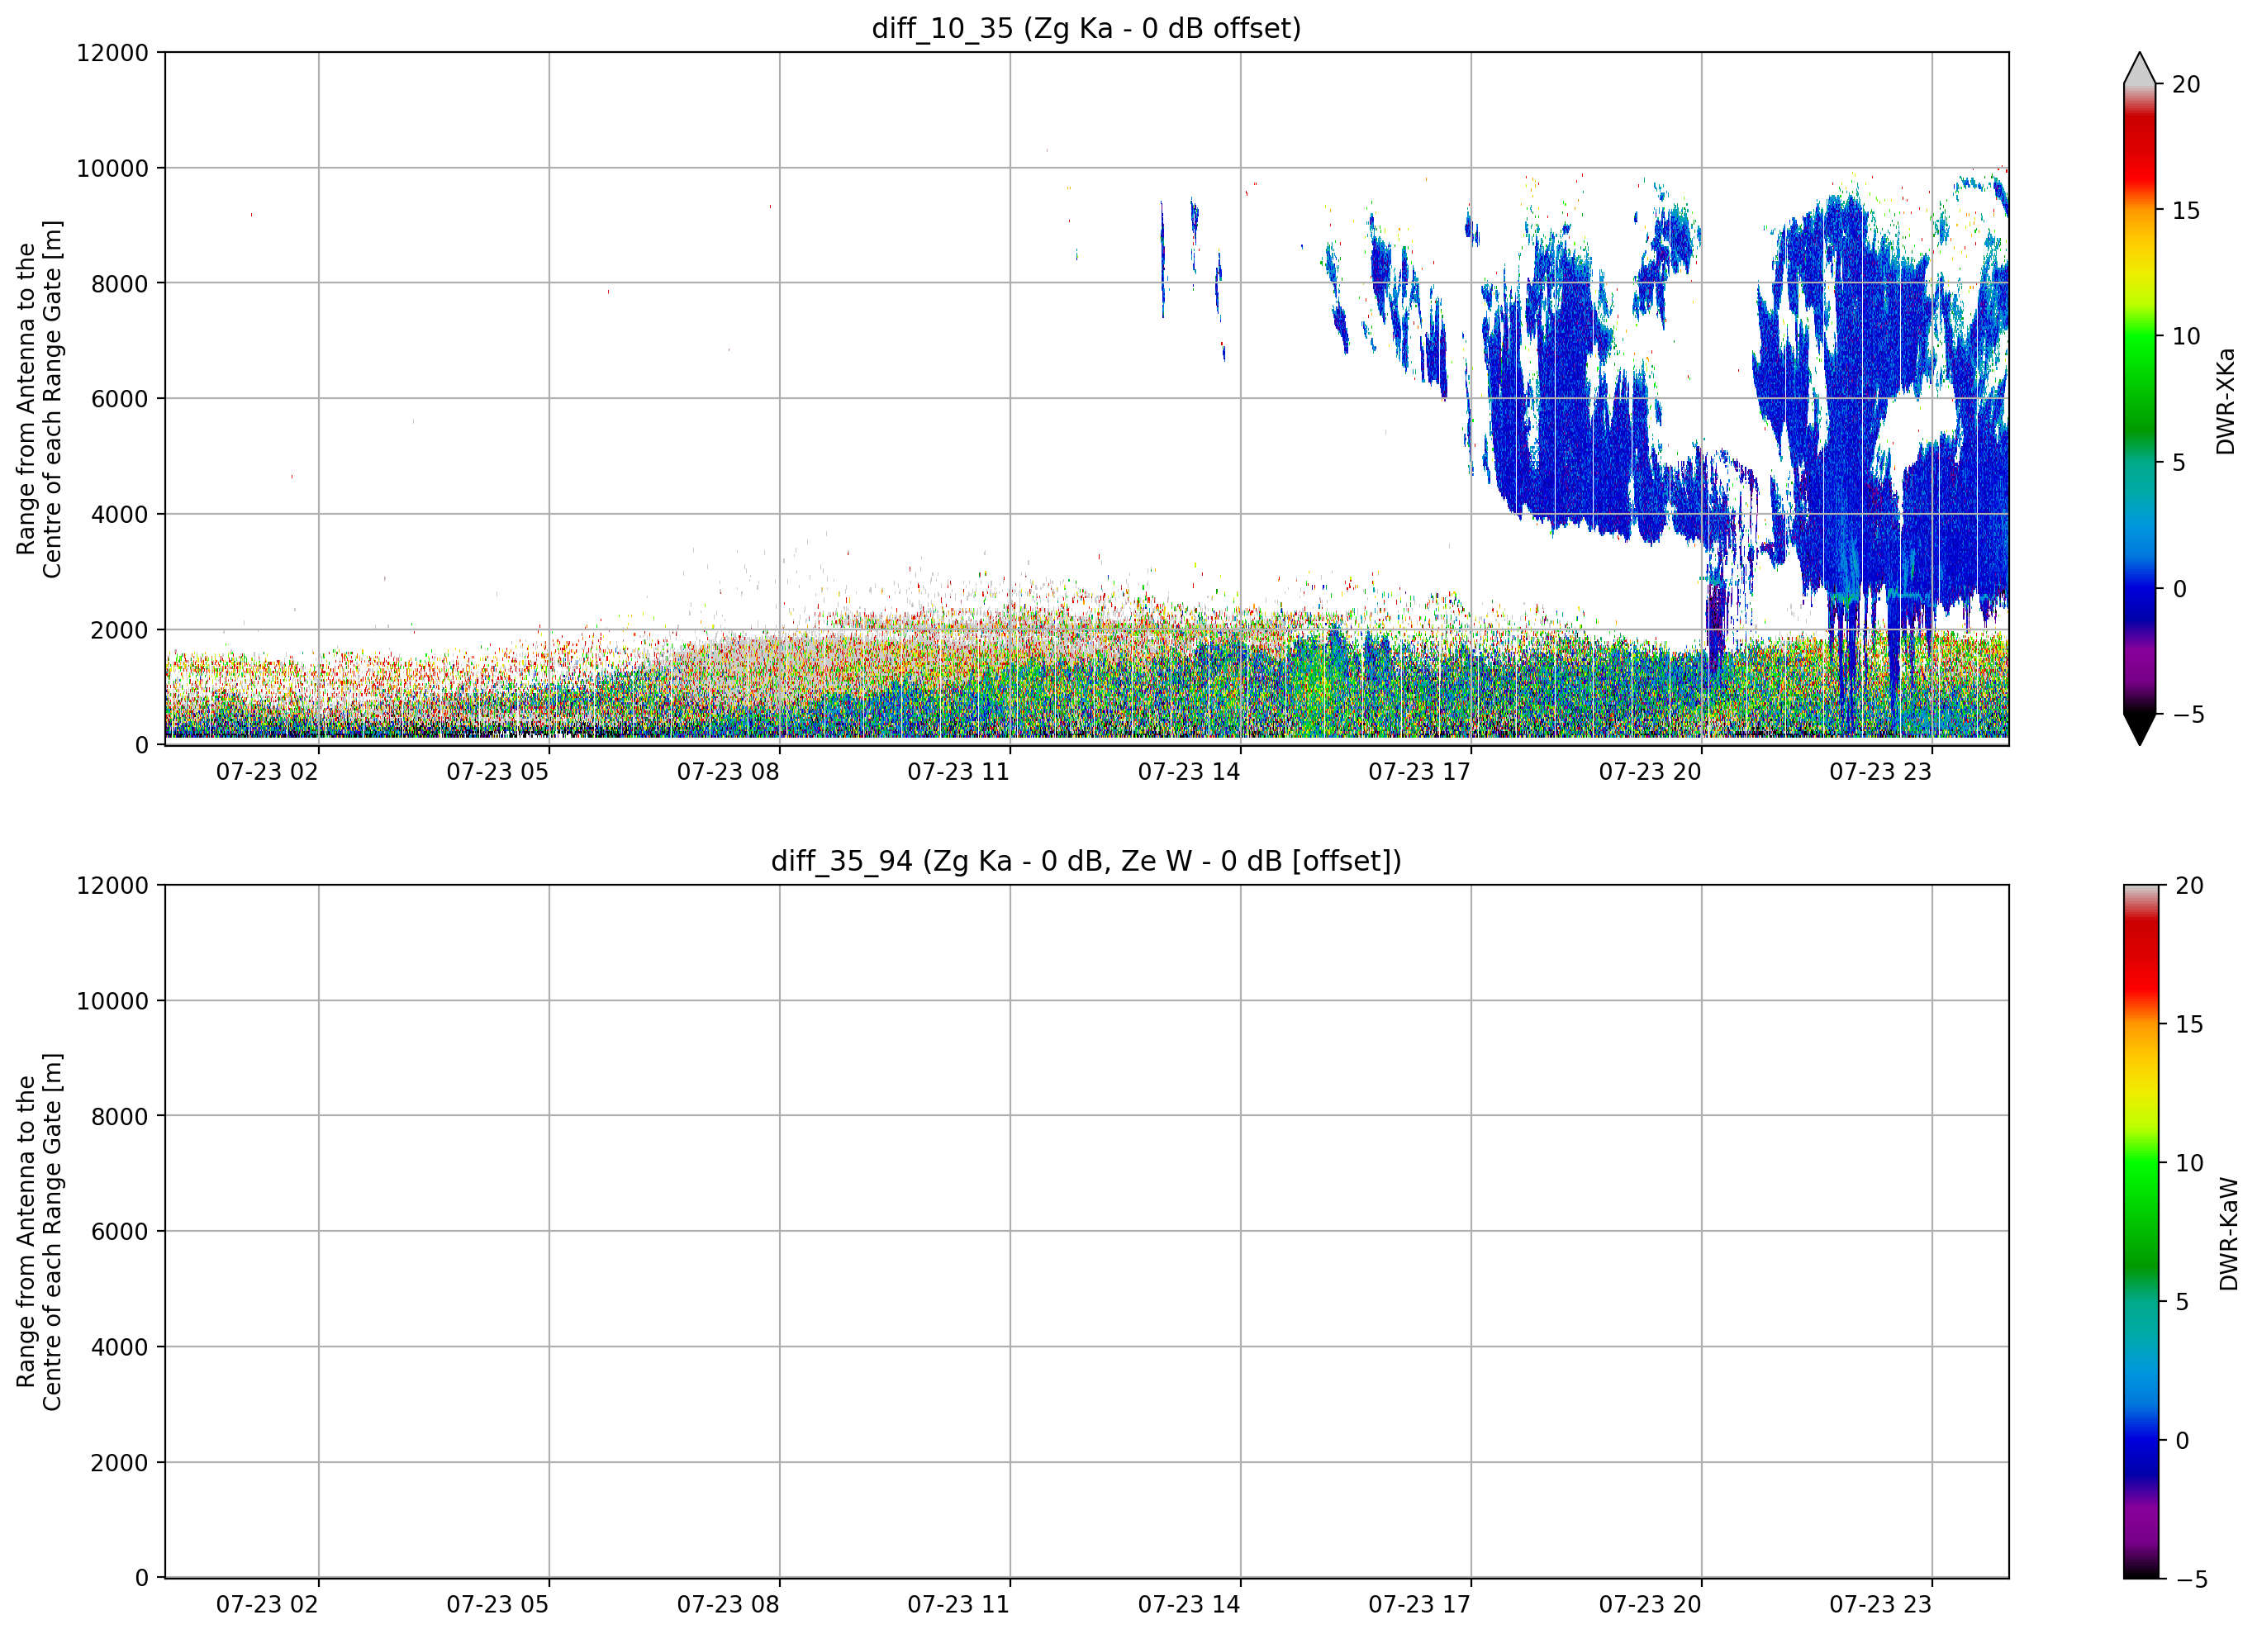Click the grey upper extension arrow on DWR-XKa colorbar
Viewport: 2257px width, 1634px height.
(x=2140, y=69)
